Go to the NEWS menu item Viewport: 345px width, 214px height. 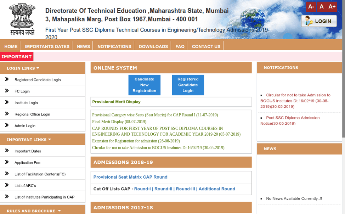click(83, 46)
